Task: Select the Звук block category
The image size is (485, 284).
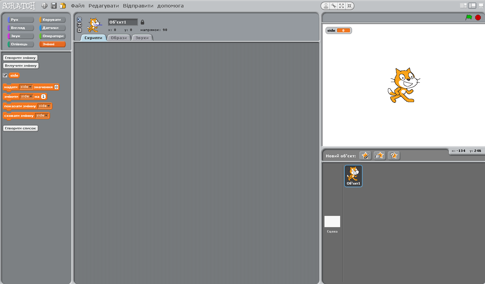Action: pyautogui.click(x=21, y=36)
